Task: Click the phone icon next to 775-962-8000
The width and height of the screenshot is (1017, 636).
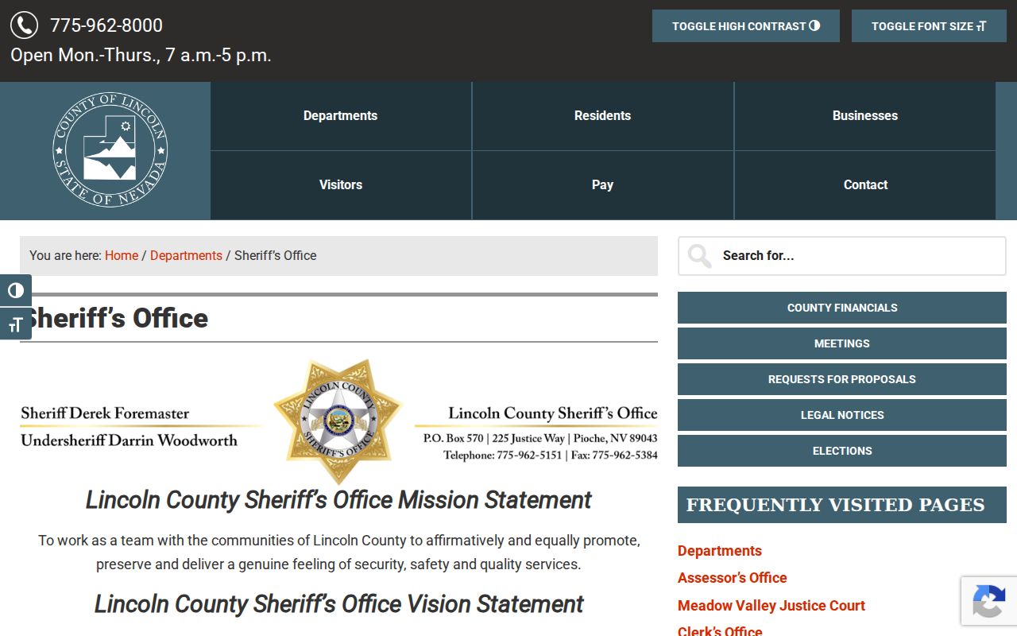Action: (24, 25)
